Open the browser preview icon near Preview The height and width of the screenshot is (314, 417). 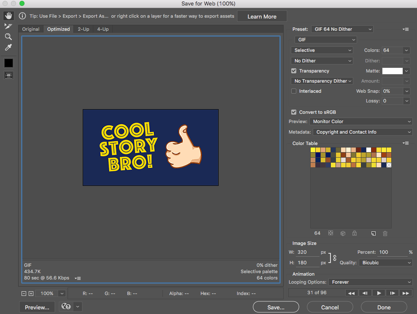(x=66, y=307)
